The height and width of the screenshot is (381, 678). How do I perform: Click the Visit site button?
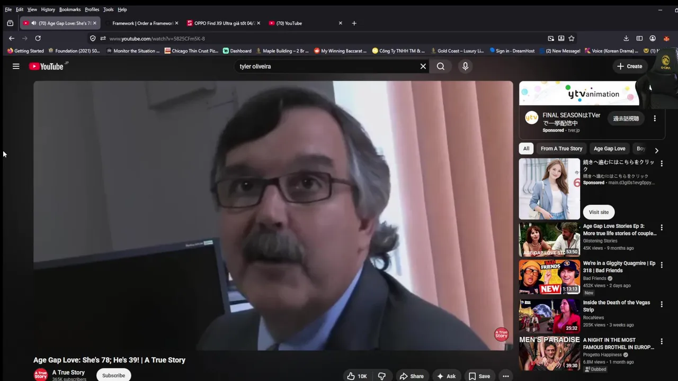tap(599, 212)
